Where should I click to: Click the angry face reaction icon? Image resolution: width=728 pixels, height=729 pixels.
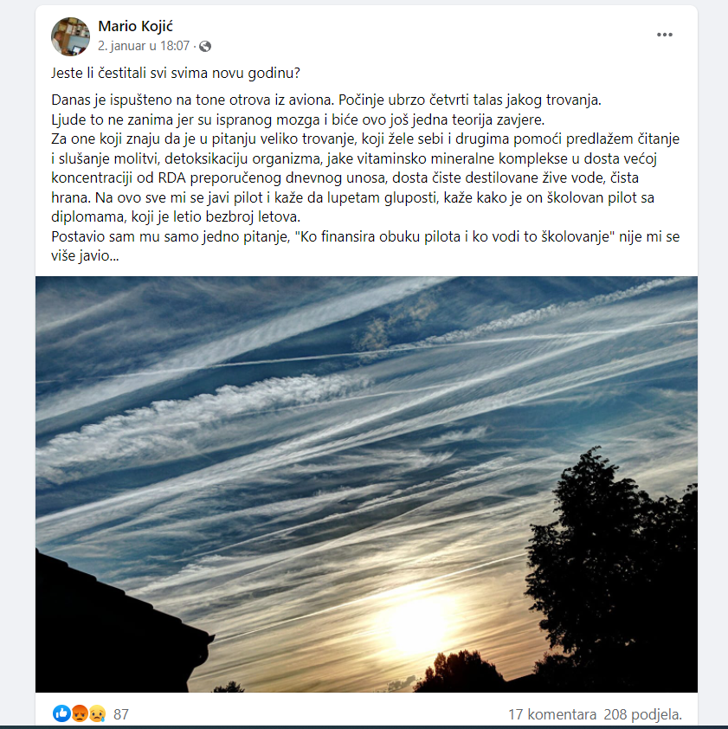click(x=80, y=713)
